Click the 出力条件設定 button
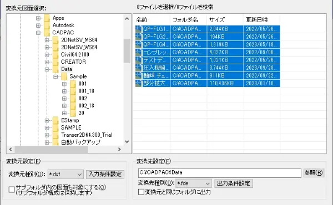333x205 pixels. pyautogui.click(x=234, y=183)
